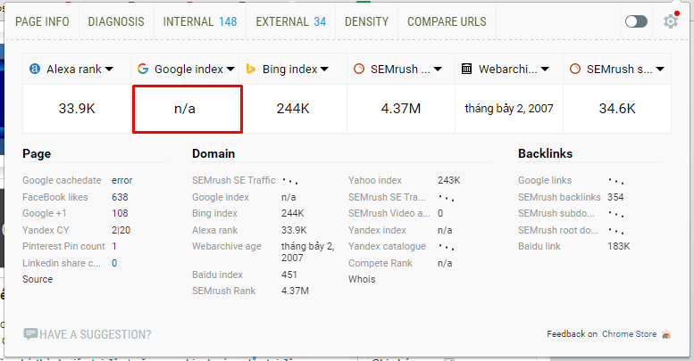
Task: Click the Baidu link label
Action: tap(539, 246)
